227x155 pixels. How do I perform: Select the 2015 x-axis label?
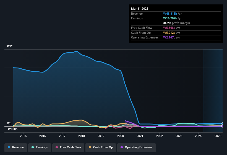pos(23,136)
